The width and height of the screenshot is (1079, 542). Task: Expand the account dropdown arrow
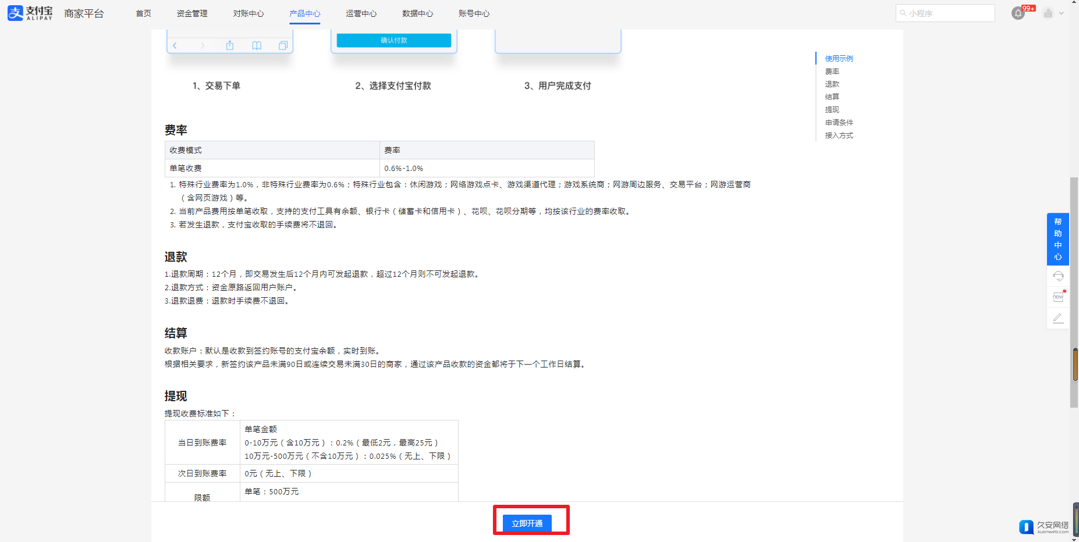pos(1062,13)
